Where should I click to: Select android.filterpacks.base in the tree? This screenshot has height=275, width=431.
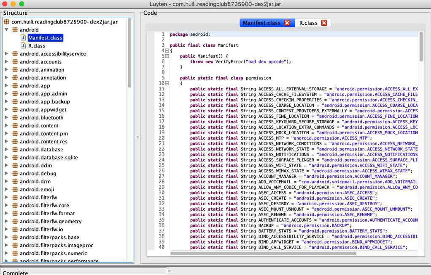[x=49, y=237]
